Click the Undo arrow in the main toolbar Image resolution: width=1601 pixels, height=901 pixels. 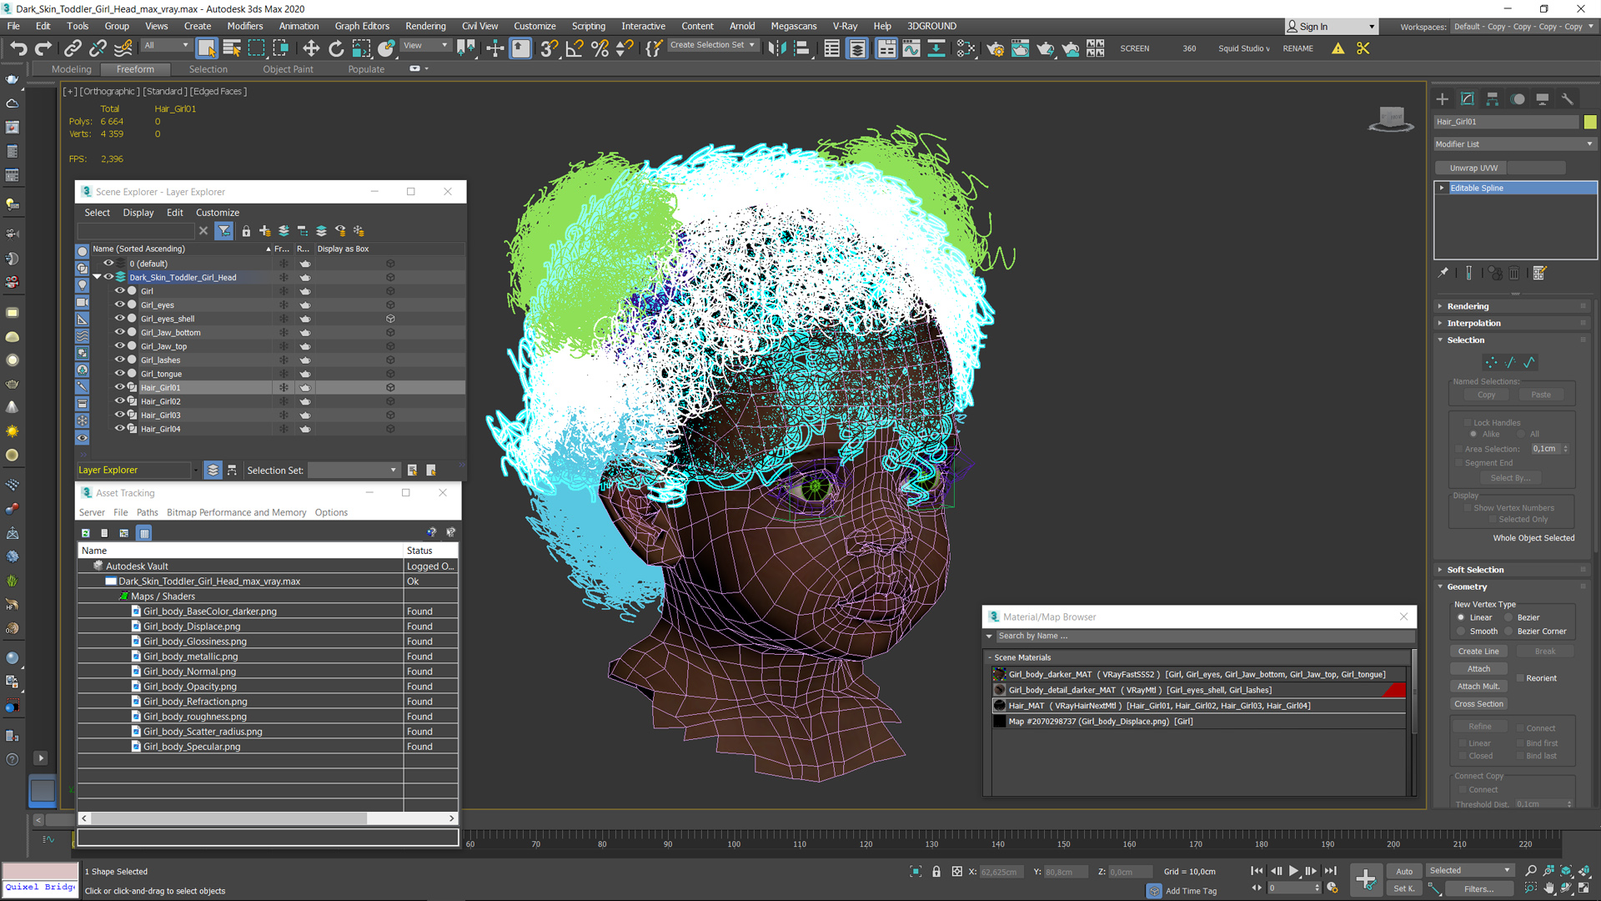(x=18, y=48)
